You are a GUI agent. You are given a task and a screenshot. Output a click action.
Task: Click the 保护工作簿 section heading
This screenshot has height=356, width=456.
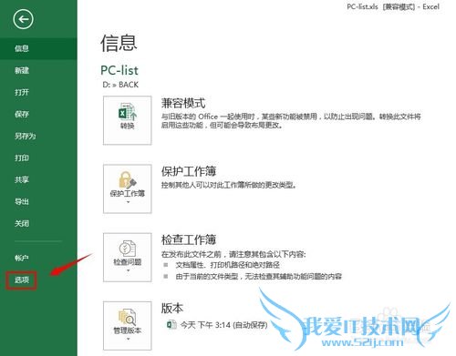pyautogui.click(x=189, y=171)
